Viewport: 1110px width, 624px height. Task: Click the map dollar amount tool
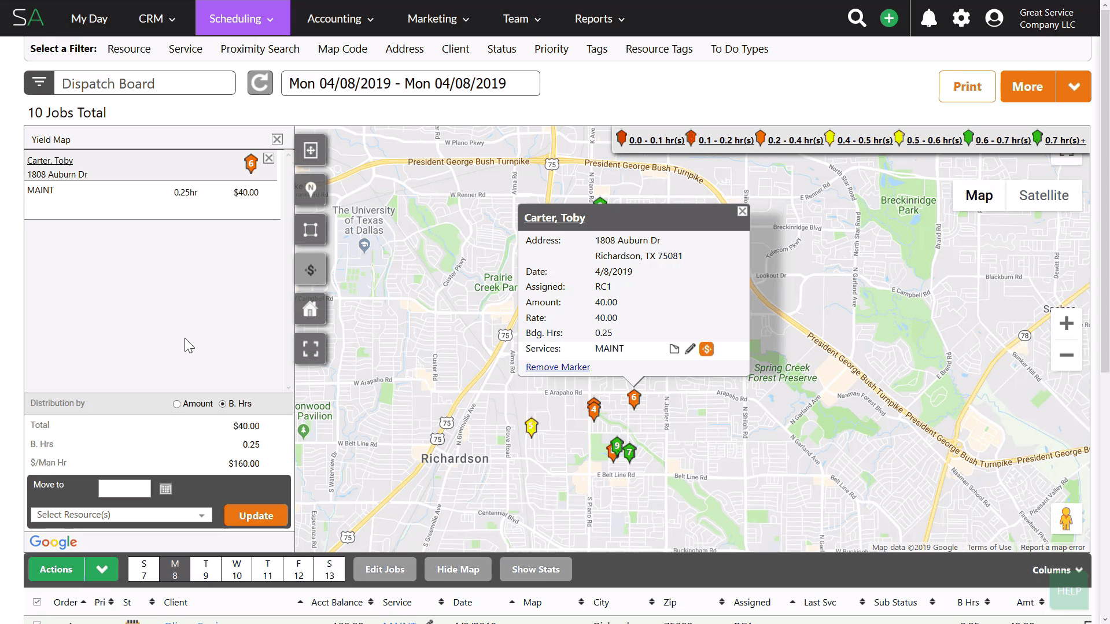coord(311,269)
